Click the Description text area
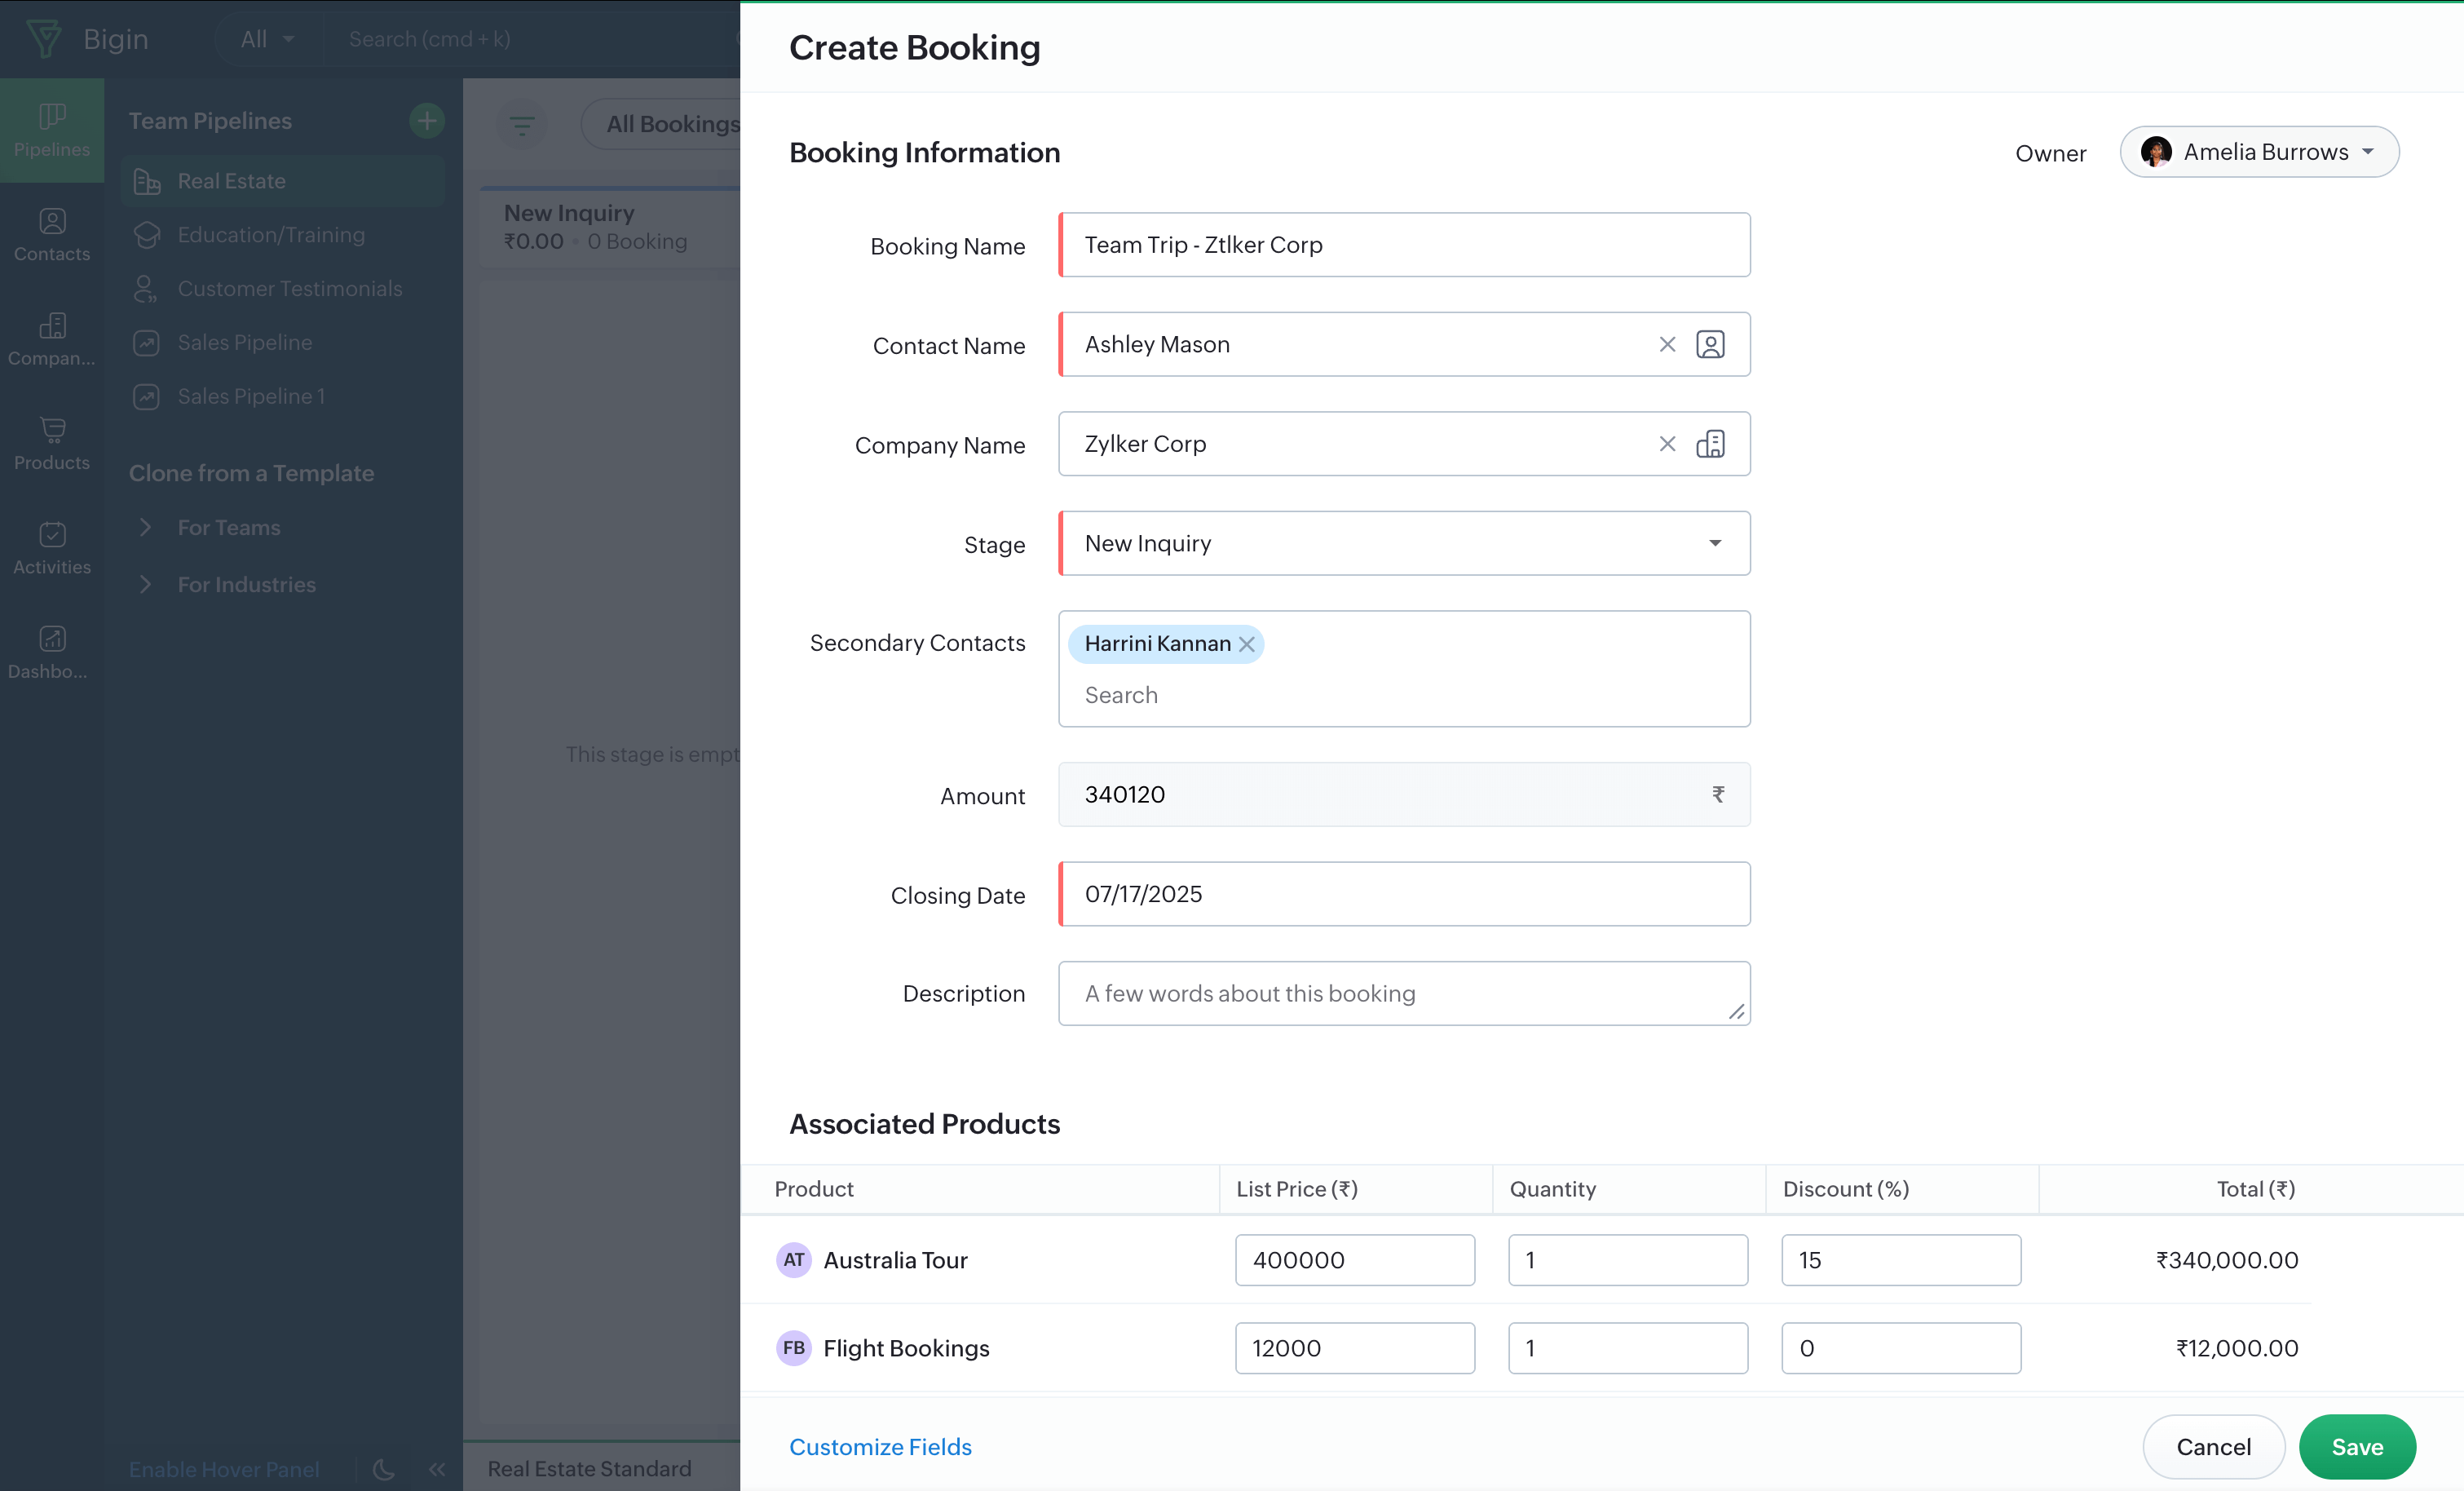 1404,993
